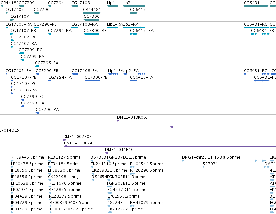The height and width of the screenshot is (214, 276).
Task: Select EST EK244310.5prime
Action: [x=92, y=167]
